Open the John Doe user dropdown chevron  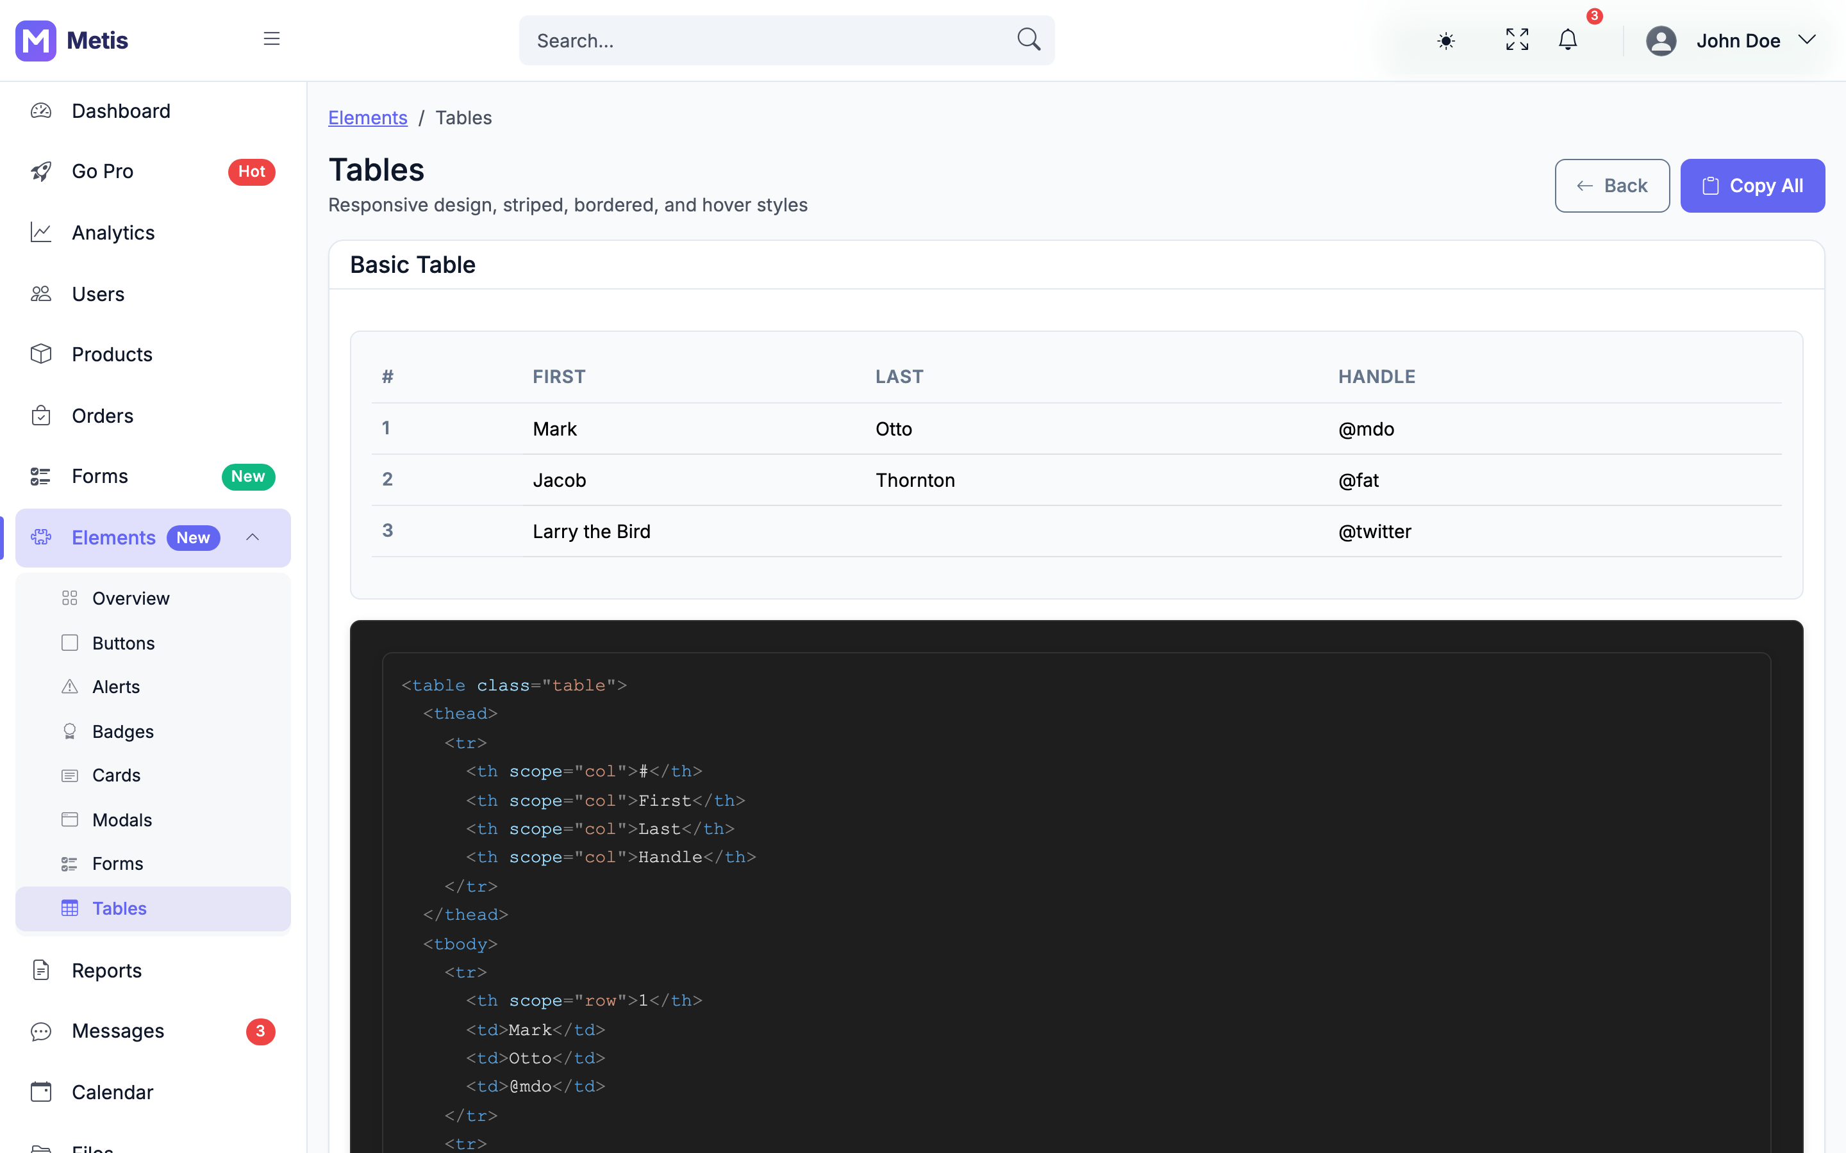1806,40
